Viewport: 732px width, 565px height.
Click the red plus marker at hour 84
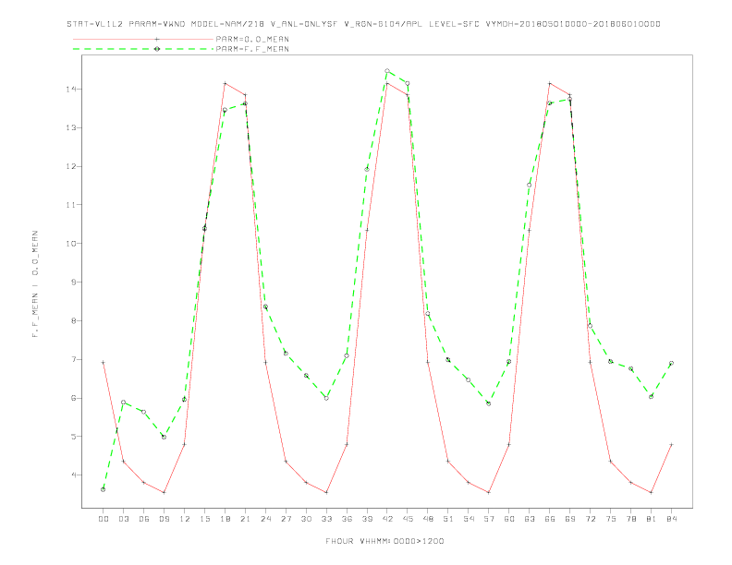click(x=671, y=445)
